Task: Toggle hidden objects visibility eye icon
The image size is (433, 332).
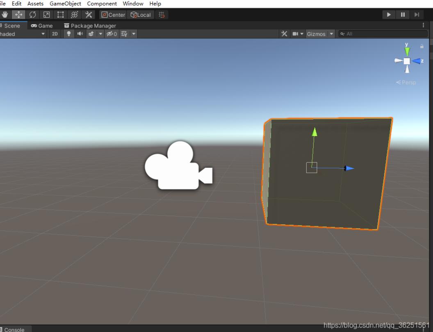Action: (x=112, y=34)
